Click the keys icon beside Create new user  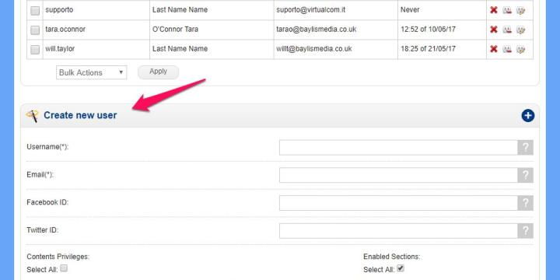coord(32,116)
